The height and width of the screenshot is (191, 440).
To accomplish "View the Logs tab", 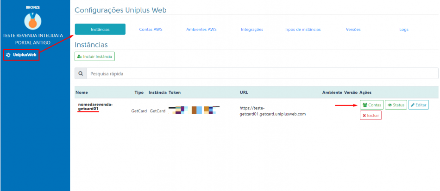I will click(x=404, y=29).
